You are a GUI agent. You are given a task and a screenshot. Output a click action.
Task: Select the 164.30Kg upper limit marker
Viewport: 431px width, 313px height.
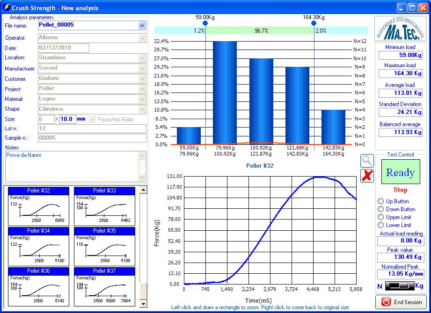coord(314,23)
